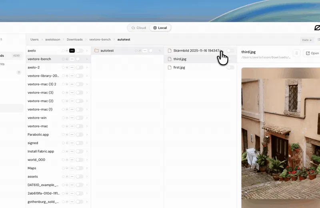Select the Install Fabric.app row
Screen dimensions: 320x208
pyautogui.click(x=58, y=151)
